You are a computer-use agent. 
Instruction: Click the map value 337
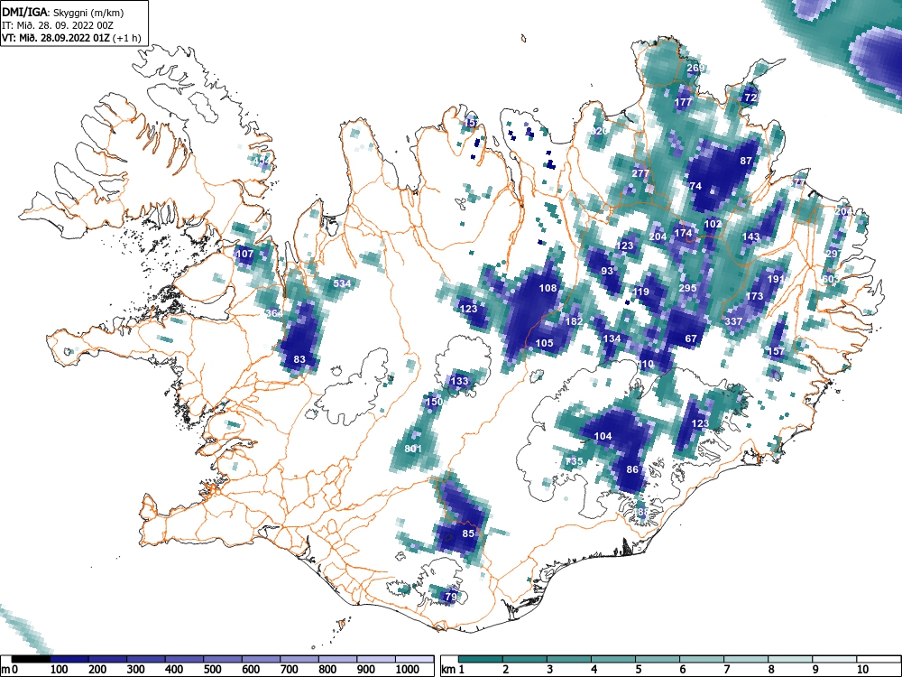(733, 321)
